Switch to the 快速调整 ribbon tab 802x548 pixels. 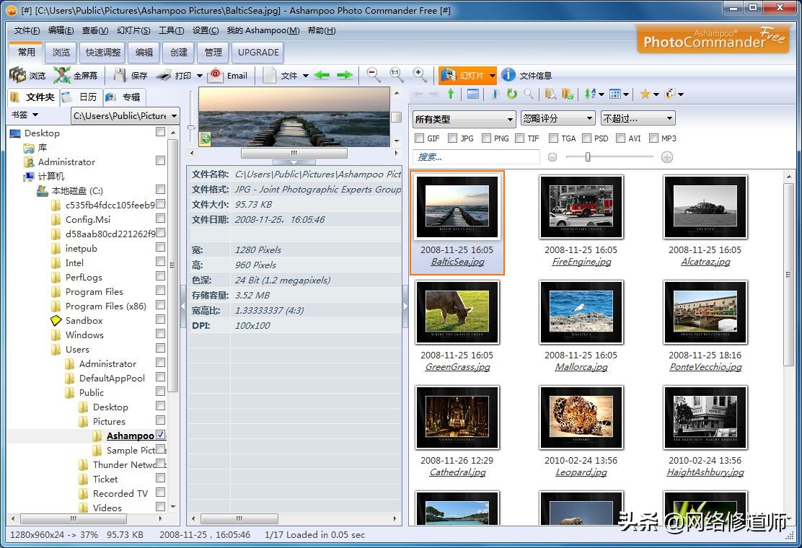pyautogui.click(x=103, y=52)
